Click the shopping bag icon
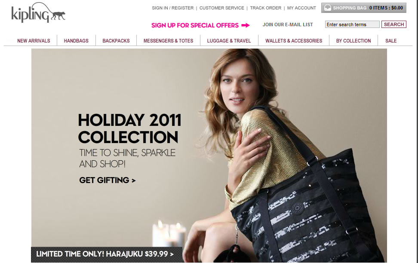 coord(327,8)
